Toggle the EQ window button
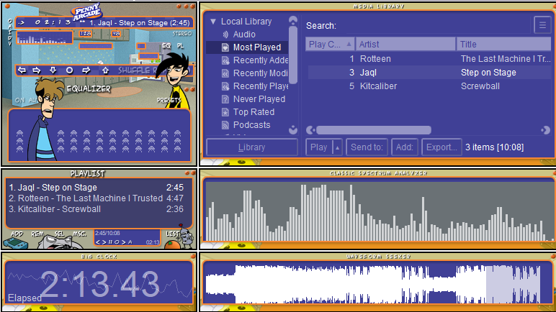Image resolution: width=556 pixels, height=312 pixels. coord(166,46)
